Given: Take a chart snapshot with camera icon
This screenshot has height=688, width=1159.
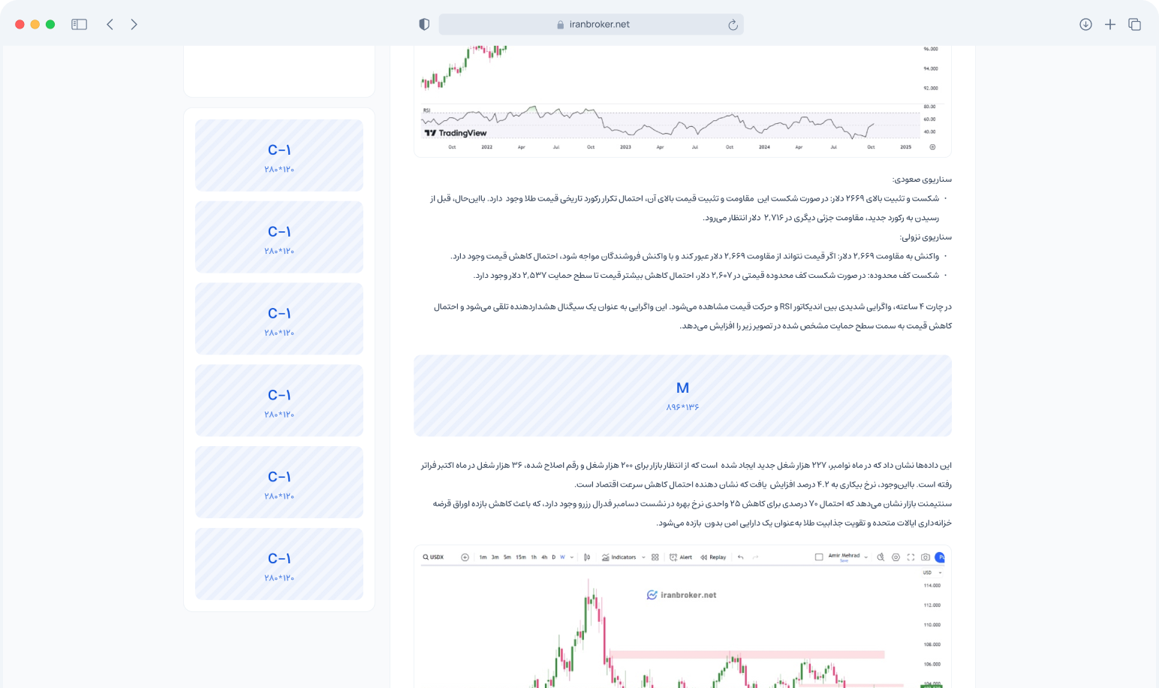Looking at the screenshot, I should point(926,557).
